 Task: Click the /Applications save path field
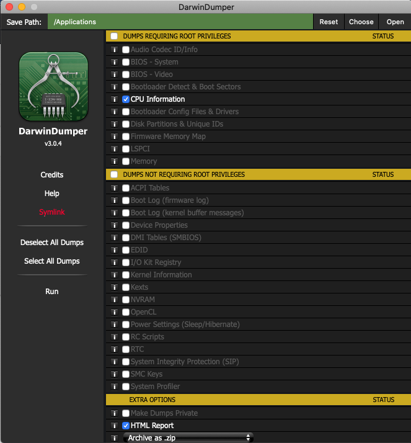tap(180, 22)
